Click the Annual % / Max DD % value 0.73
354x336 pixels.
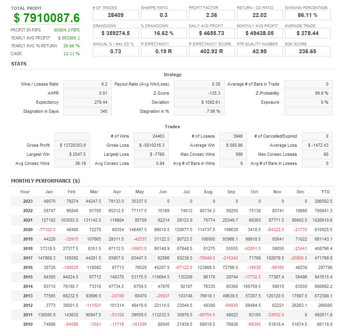click(116, 51)
